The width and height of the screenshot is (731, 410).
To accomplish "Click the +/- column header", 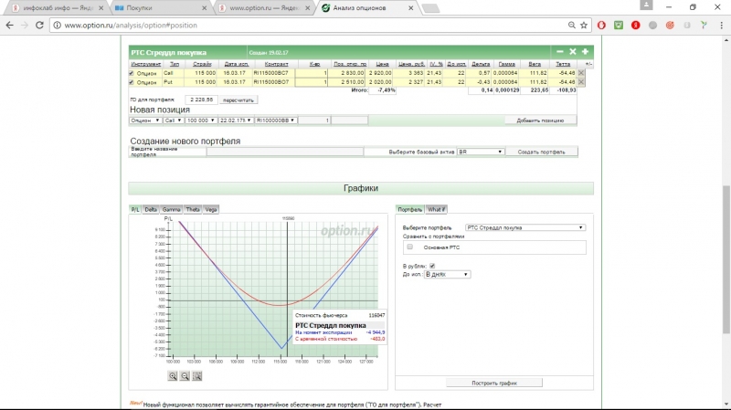I will point(588,64).
